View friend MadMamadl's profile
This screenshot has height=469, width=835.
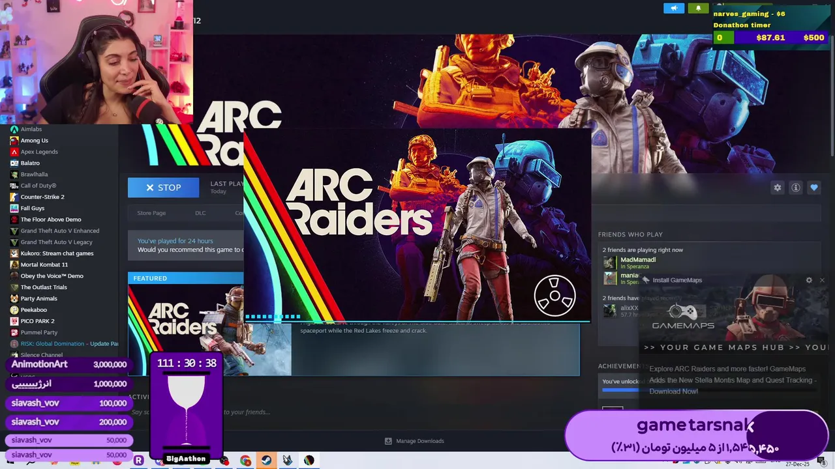click(638, 260)
